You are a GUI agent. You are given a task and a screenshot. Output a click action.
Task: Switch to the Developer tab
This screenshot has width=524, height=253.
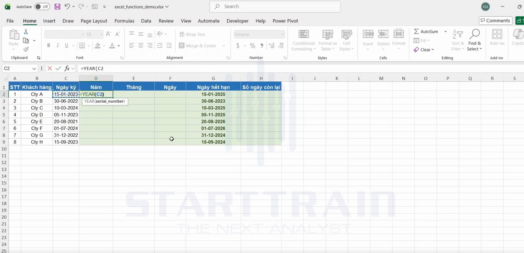[237, 21]
